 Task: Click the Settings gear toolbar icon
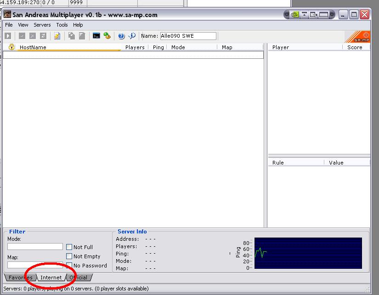coord(107,36)
